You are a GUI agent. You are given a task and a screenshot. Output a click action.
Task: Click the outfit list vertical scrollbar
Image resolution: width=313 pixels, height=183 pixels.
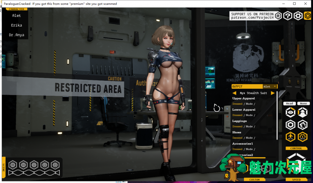[x=277, y=116]
